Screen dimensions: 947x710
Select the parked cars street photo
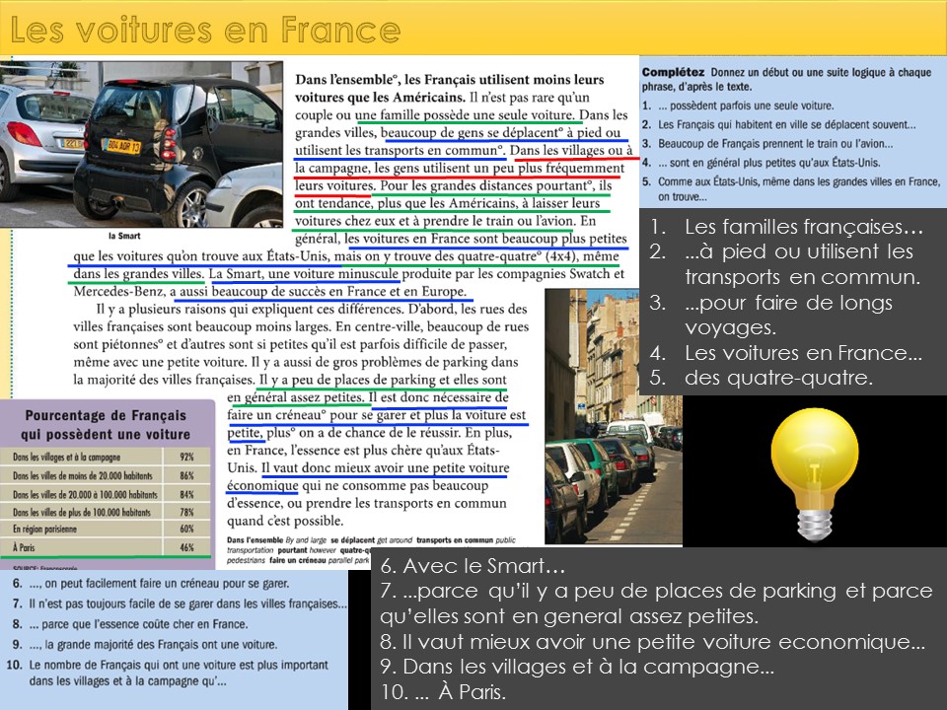click(613, 414)
